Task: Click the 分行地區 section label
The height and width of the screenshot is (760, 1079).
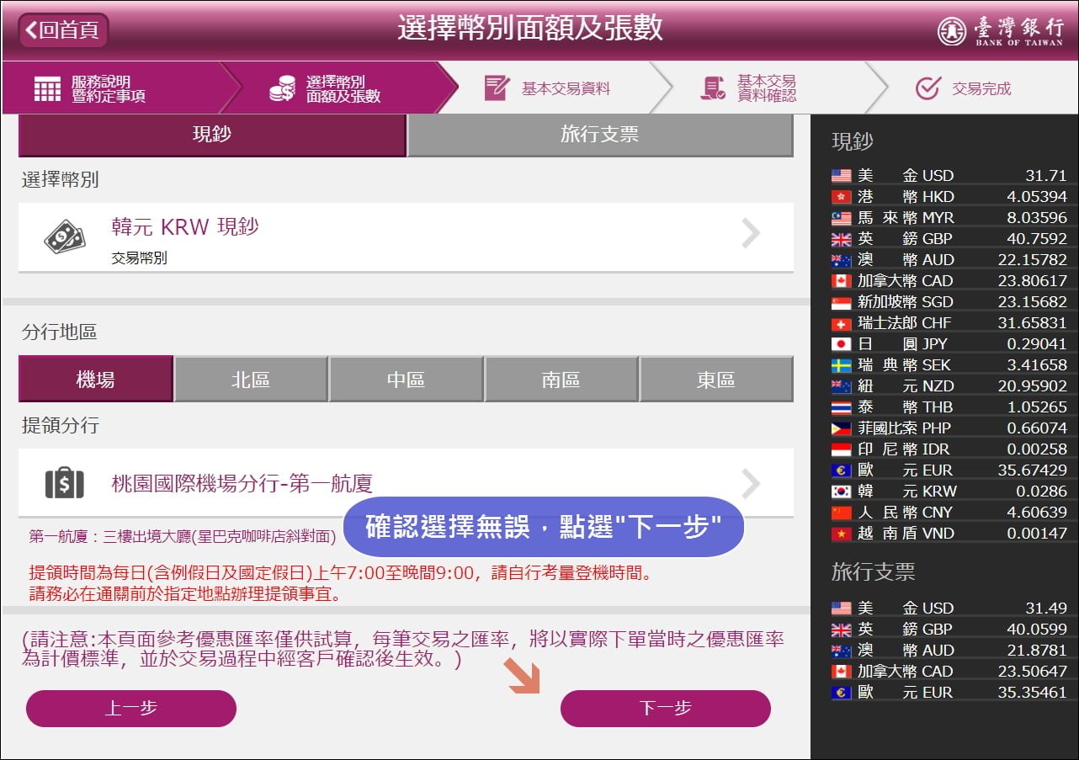Action: click(x=60, y=332)
